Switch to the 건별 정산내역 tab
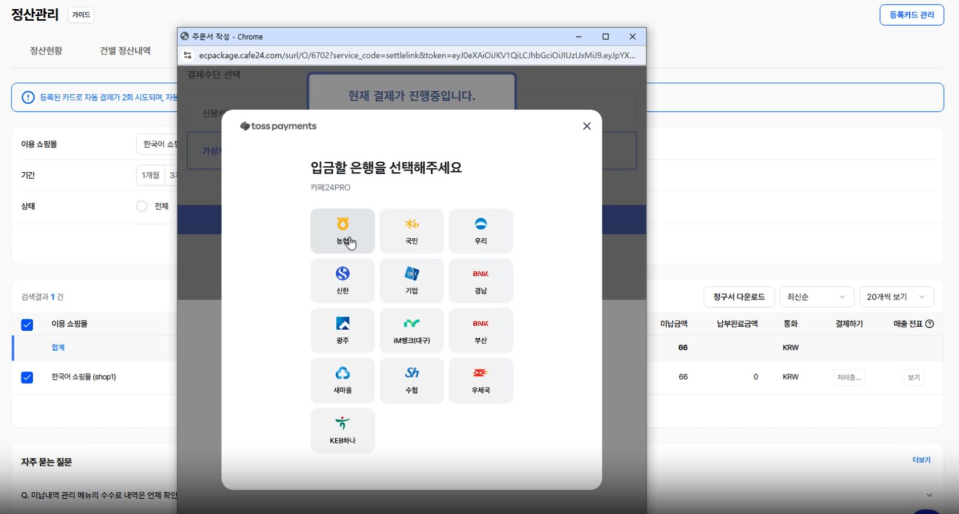This screenshot has width=959, height=514. pos(125,51)
